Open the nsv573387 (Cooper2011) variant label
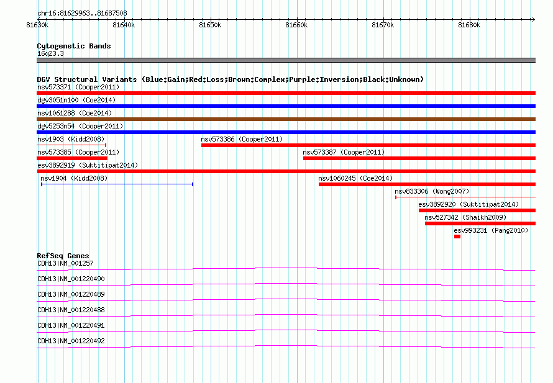 (344, 152)
